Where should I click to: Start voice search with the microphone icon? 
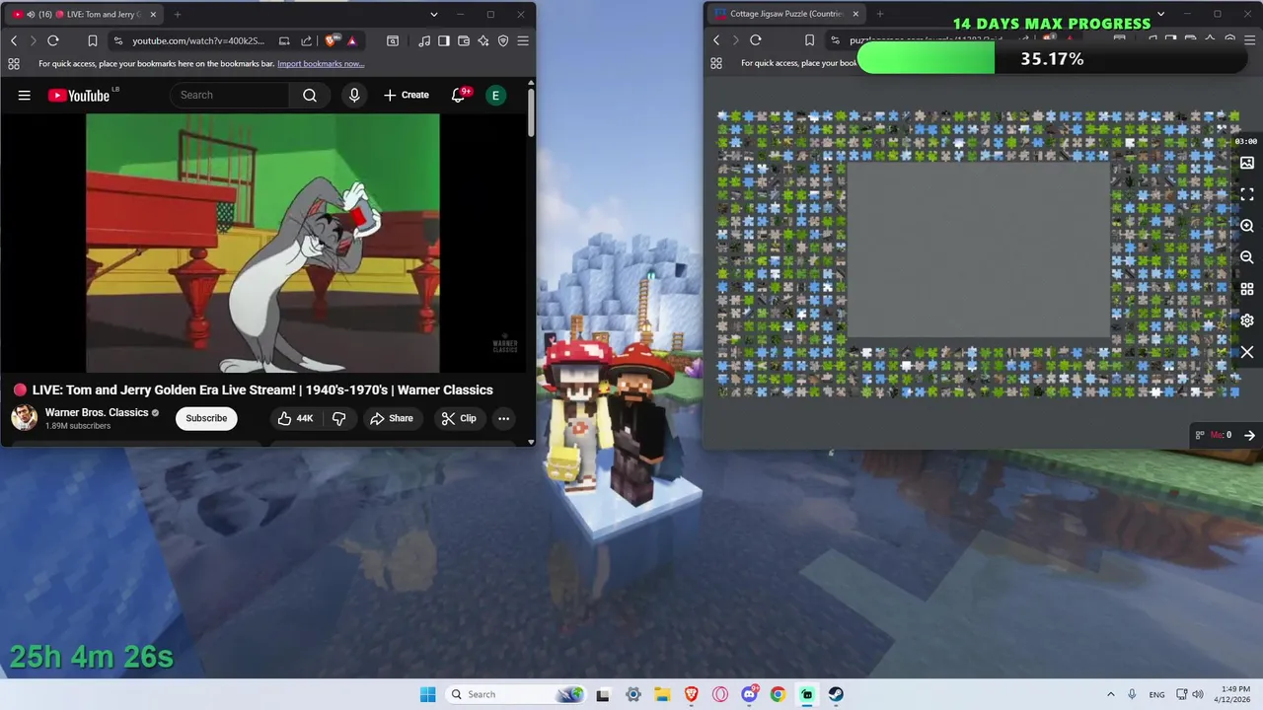click(x=354, y=96)
